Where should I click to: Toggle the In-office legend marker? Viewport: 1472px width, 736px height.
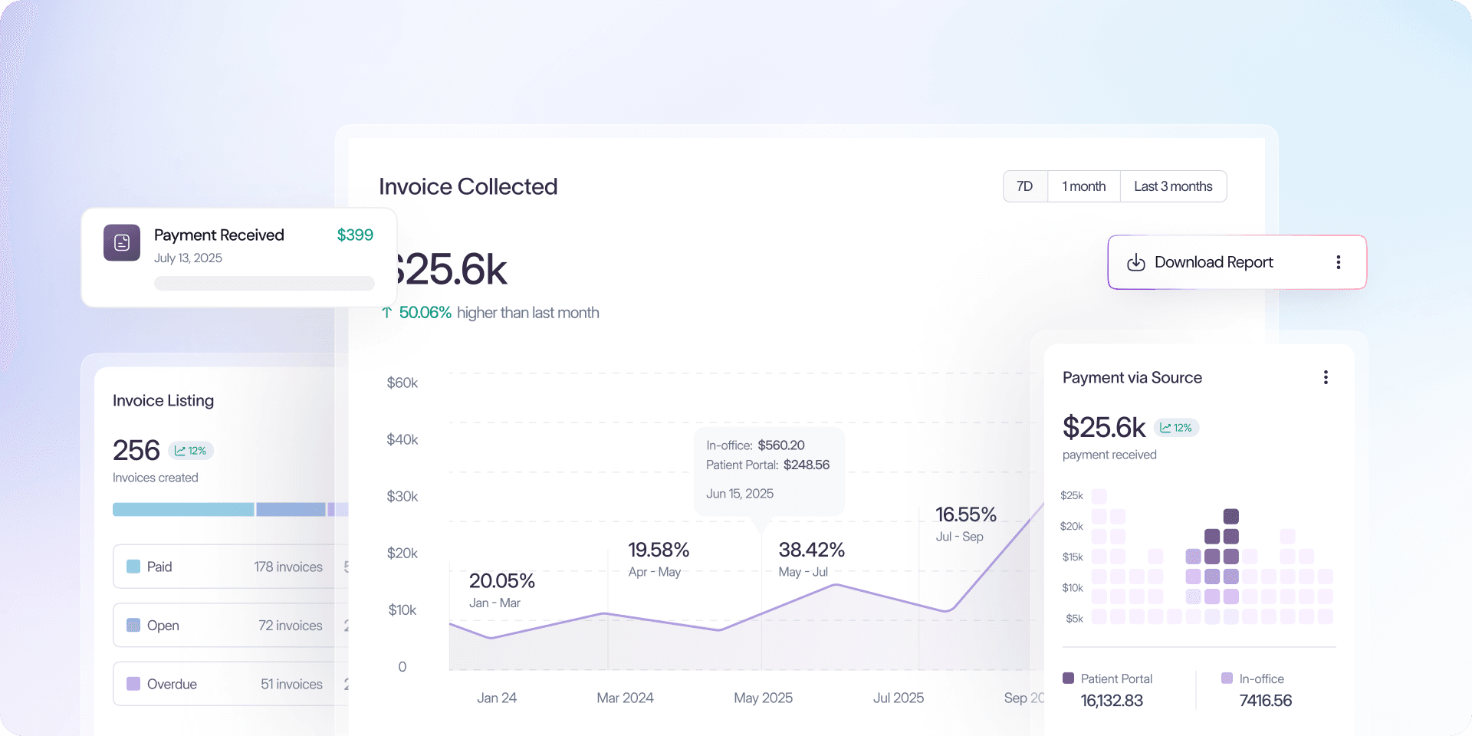[1227, 678]
